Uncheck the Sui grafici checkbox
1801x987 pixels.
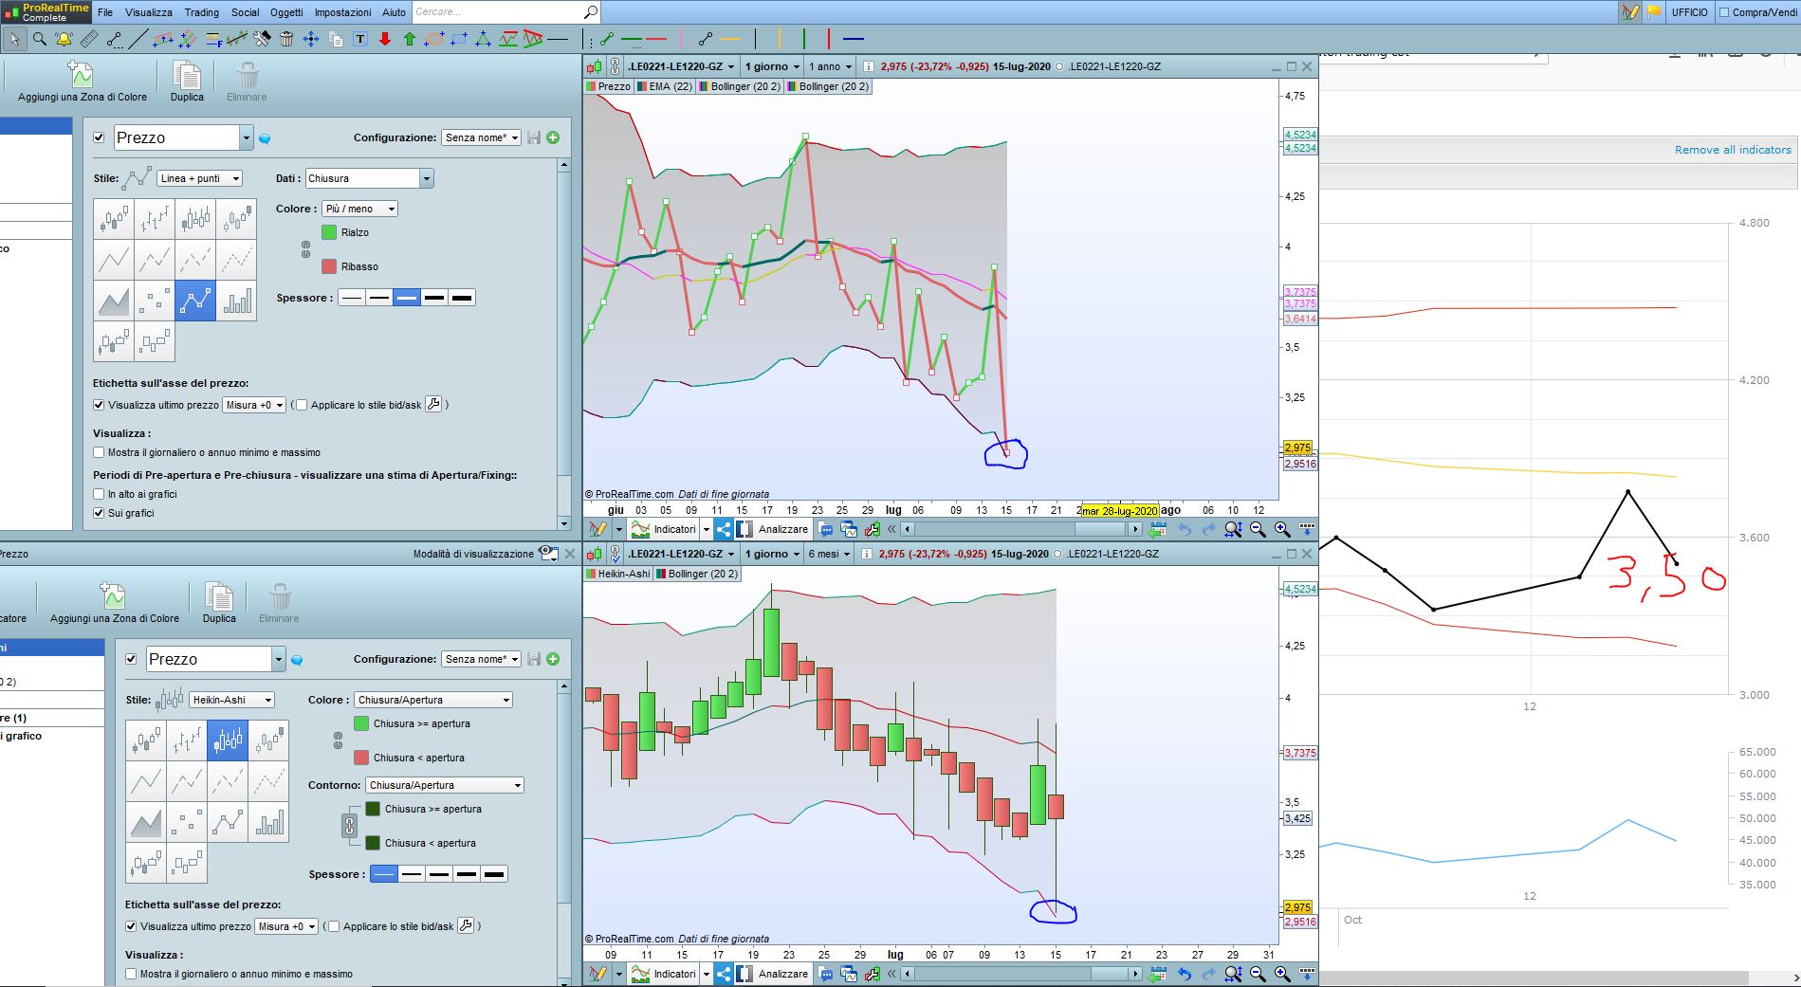[x=99, y=513]
